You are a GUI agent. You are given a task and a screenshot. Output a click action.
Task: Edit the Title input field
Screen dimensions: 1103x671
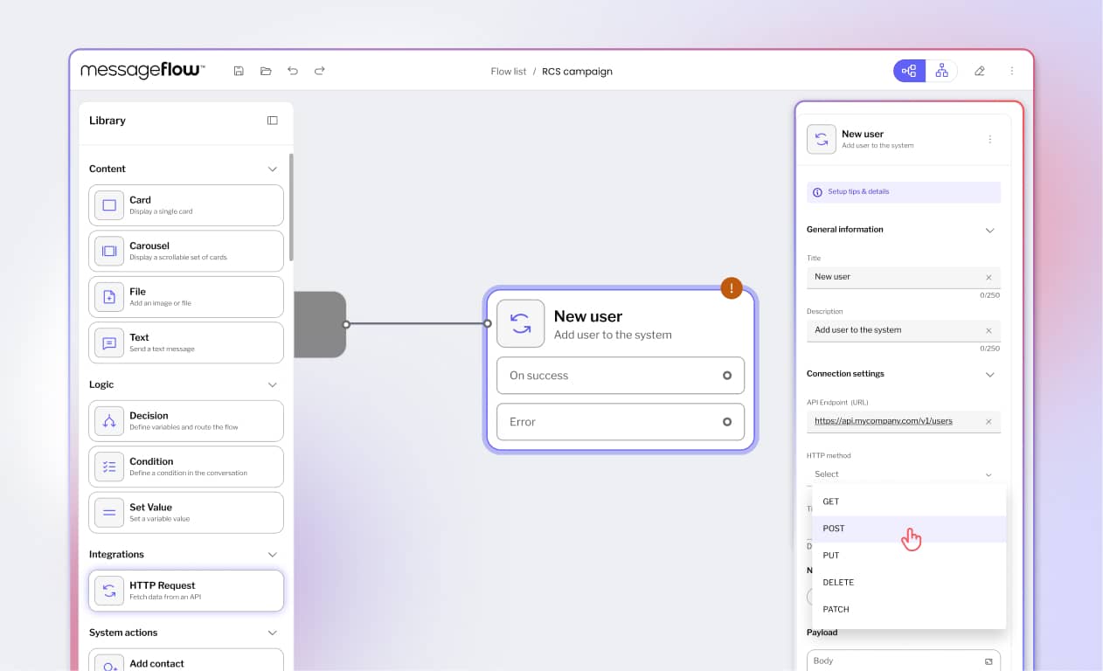click(x=904, y=277)
